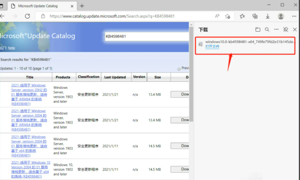This screenshot has width=300, height=180.
Task: Select the windows10.0-kb4598481-x64 file name
Action: [x=250, y=42]
